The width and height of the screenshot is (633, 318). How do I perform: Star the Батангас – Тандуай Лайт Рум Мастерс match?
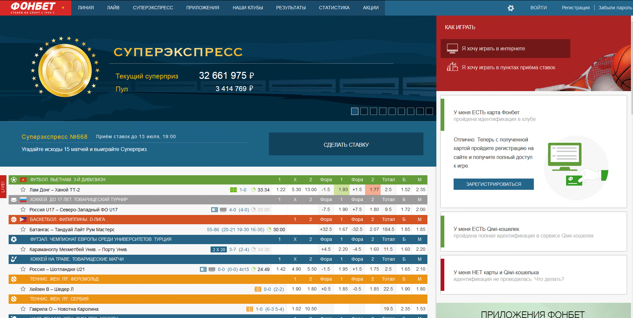[x=23, y=229]
